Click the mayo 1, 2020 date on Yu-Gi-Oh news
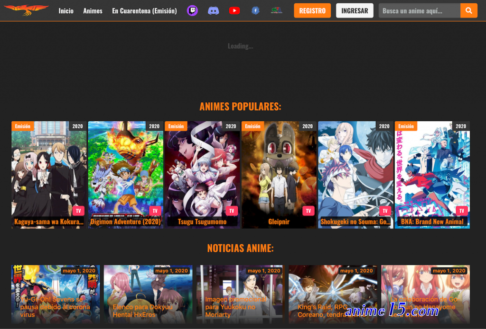 [x=79, y=271]
